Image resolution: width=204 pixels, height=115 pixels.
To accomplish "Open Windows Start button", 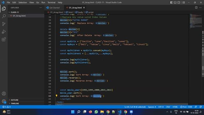I will [x=73, y=112].
